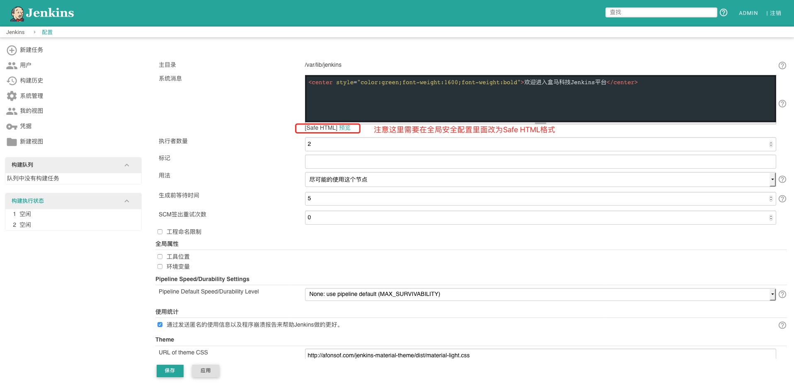Click the 标记 labels input field

point(540,162)
